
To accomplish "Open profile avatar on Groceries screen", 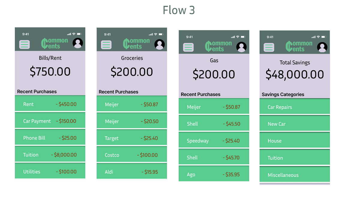I will click(160, 44).
